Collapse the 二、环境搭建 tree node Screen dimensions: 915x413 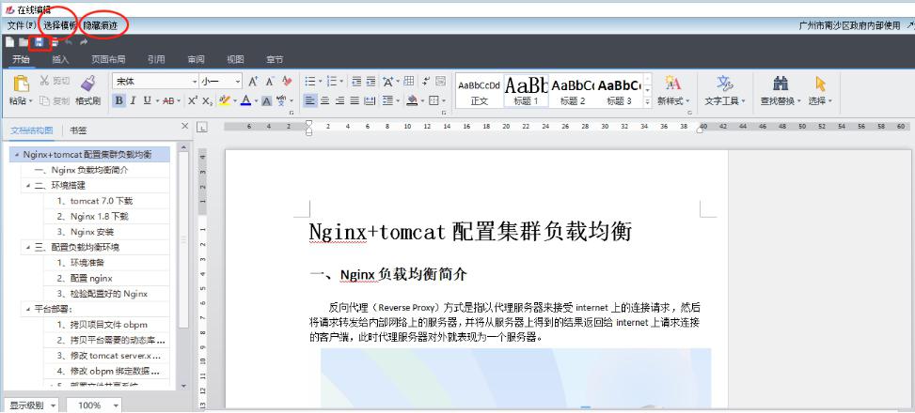(27, 185)
